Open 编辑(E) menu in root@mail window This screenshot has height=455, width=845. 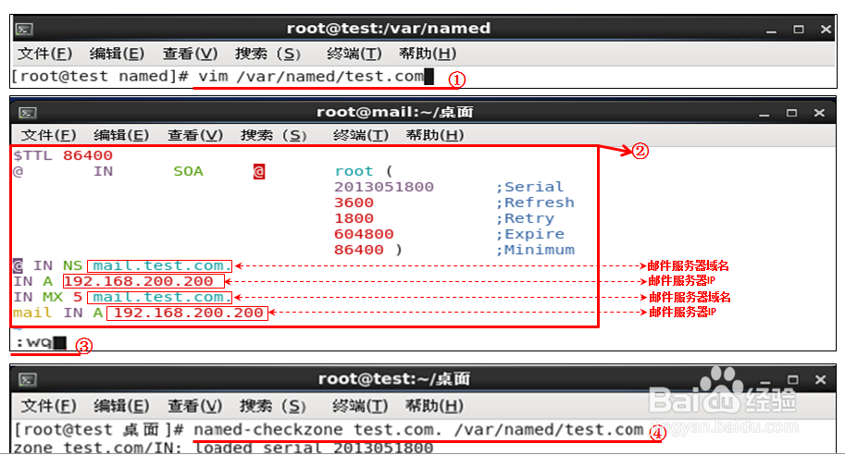[121, 135]
